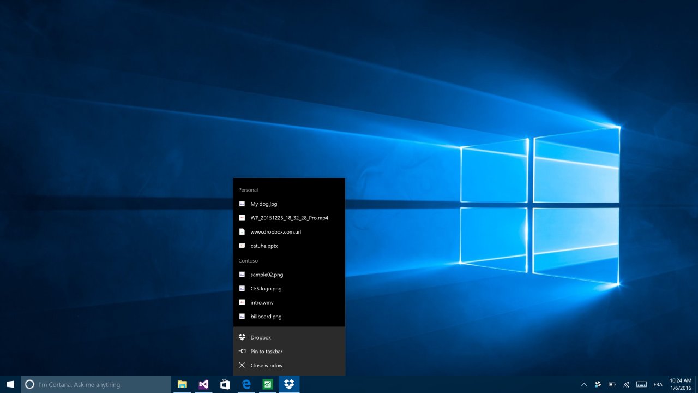698x393 pixels.
Task: Open catuhe.pptx presentation
Action: pos(264,246)
